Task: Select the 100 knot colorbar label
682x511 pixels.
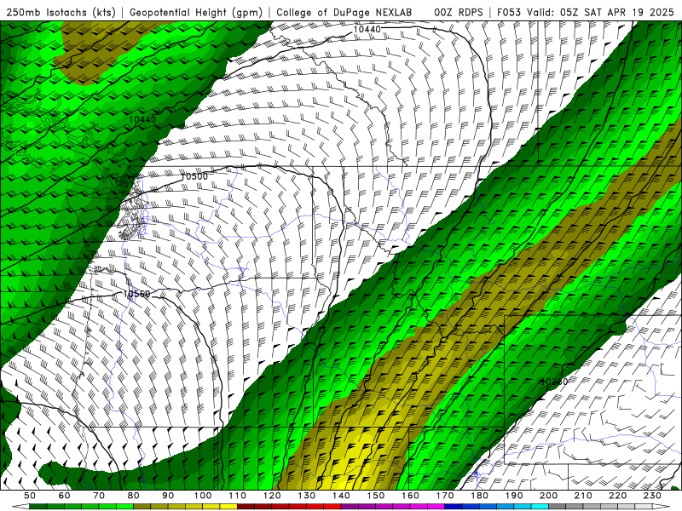Action: pos(203,496)
